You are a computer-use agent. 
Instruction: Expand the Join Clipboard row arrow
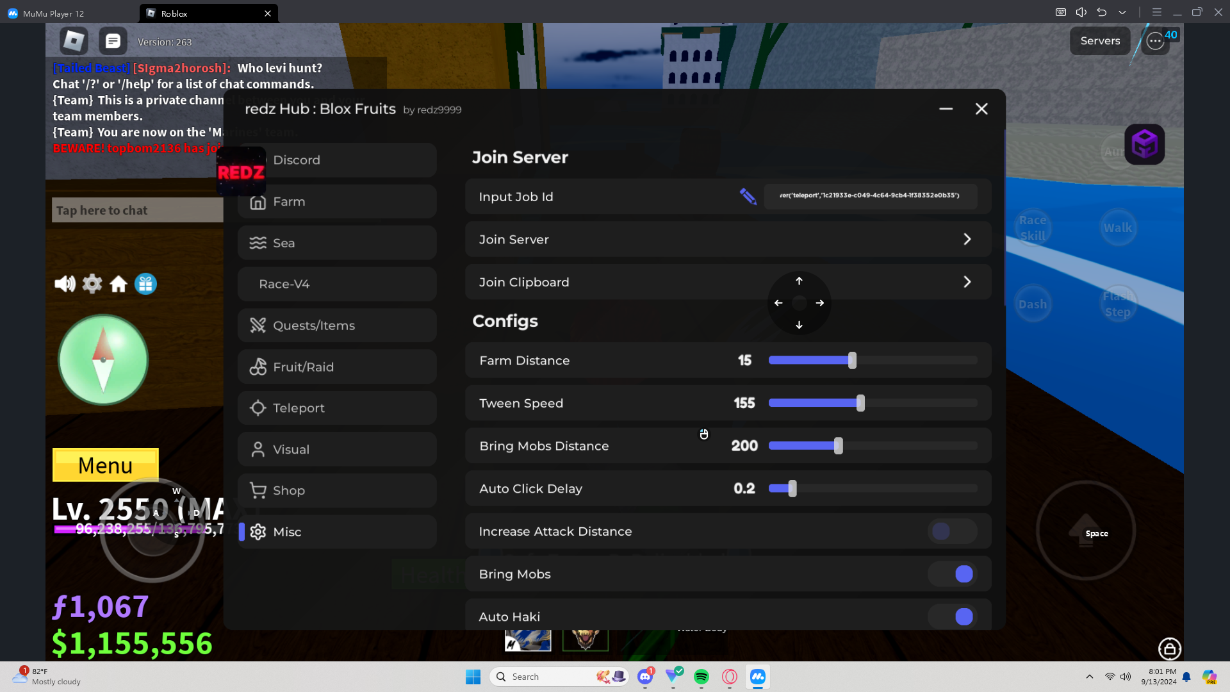[x=967, y=282]
